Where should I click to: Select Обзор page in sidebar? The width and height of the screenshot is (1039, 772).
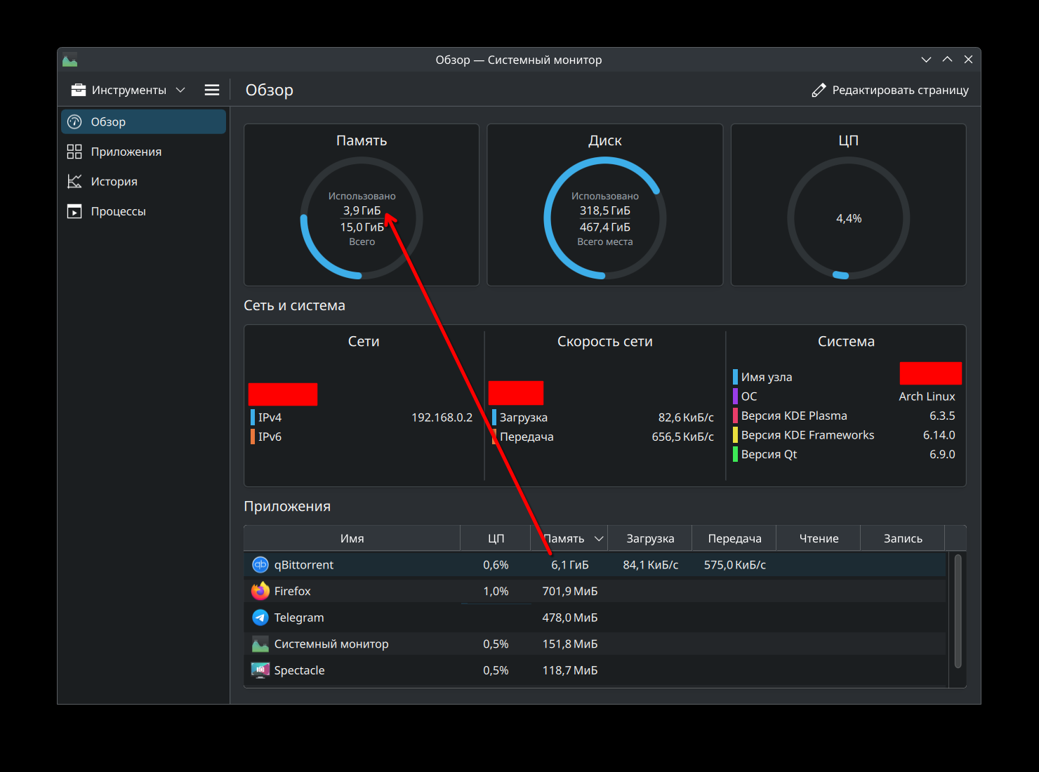click(x=143, y=121)
